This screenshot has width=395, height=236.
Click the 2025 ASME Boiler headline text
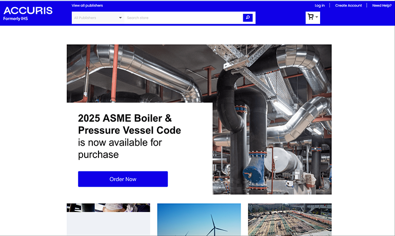(129, 124)
